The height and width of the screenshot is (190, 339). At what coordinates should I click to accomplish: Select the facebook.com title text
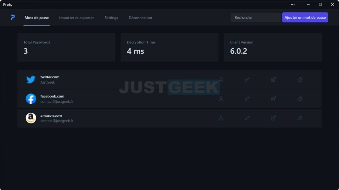[x=52, y=96]
